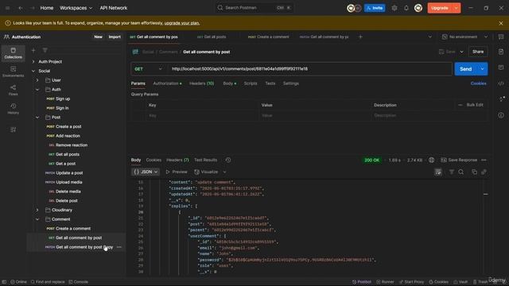Viewport: 509px width, 286px height.
Task: Click the Import button
Action: 115,37
